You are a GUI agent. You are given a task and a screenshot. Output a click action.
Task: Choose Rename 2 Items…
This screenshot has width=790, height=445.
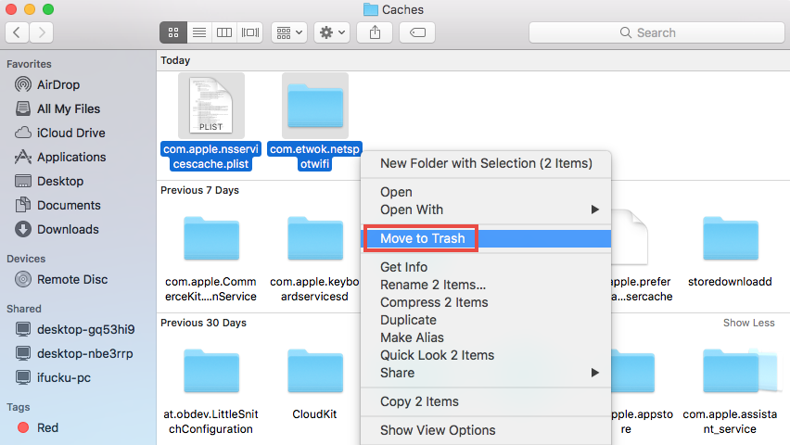486,285
